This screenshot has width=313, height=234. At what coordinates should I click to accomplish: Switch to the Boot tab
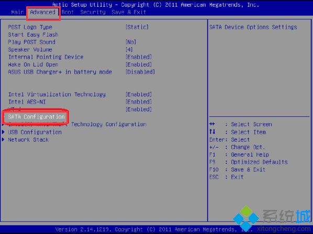click(68, 12)
